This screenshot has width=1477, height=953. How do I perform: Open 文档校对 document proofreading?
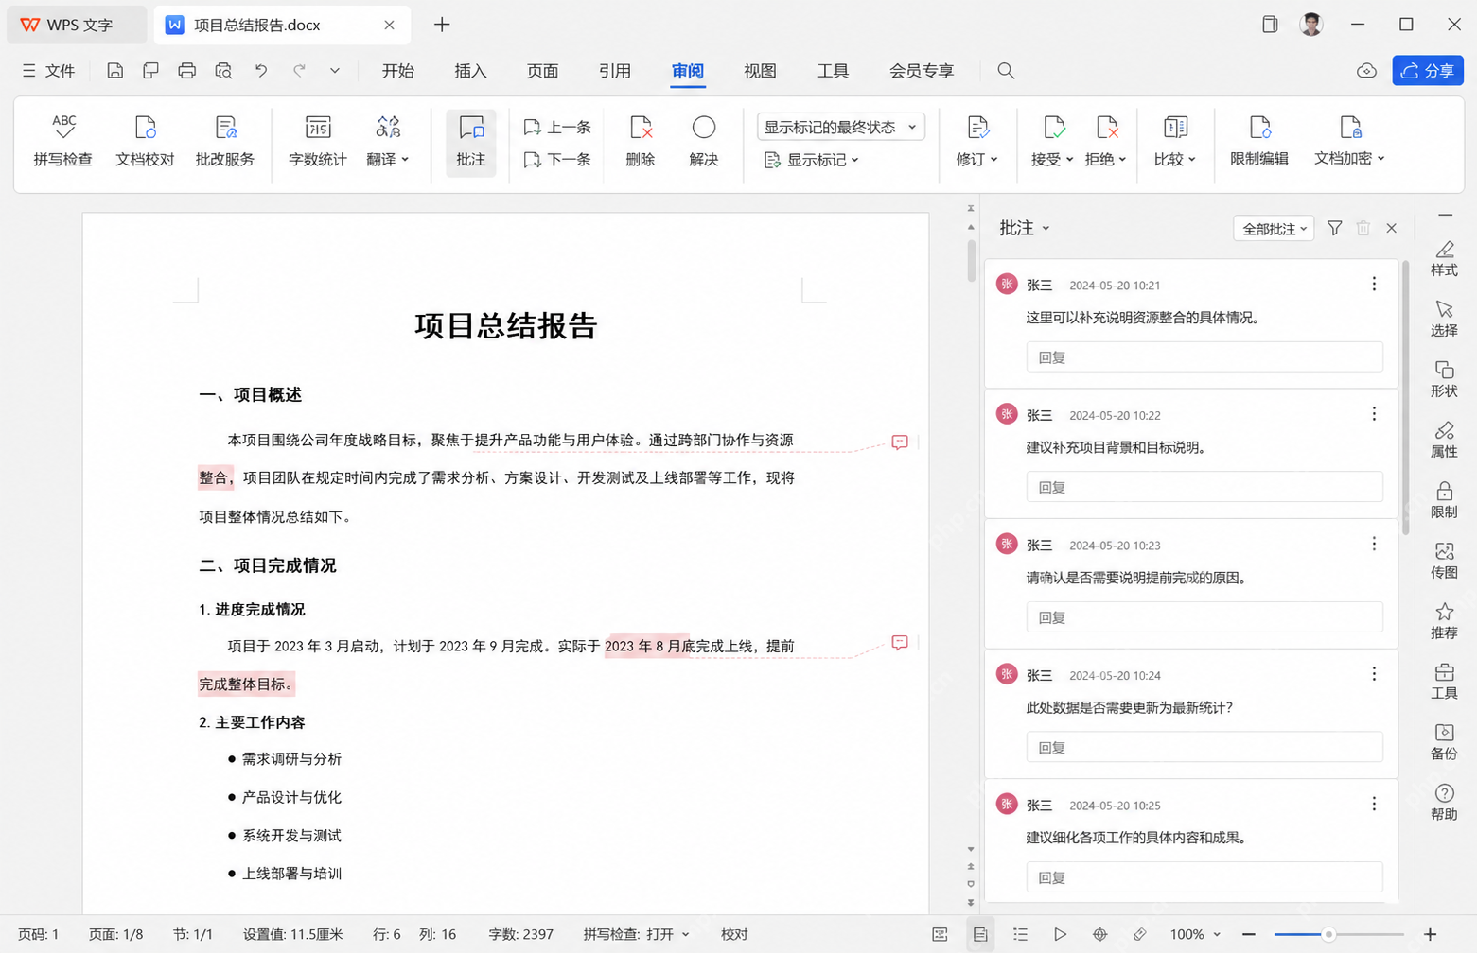[145, 141]
